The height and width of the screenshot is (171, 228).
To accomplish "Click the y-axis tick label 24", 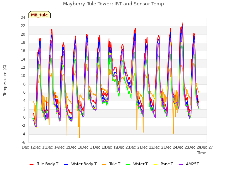I will [x=23, y=18].
